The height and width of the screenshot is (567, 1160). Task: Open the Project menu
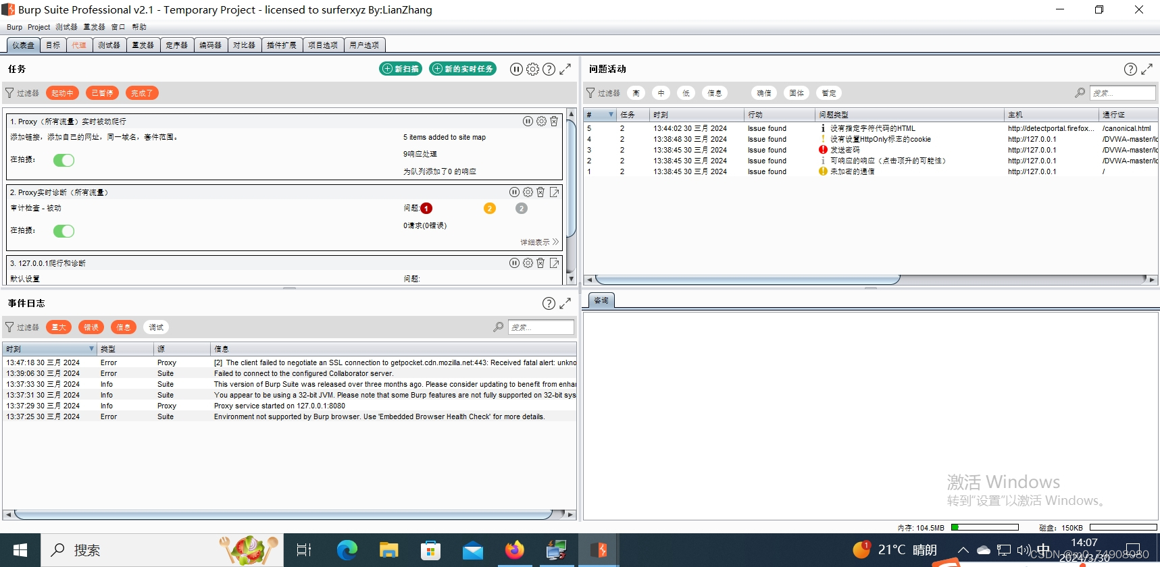click(39, 27)
